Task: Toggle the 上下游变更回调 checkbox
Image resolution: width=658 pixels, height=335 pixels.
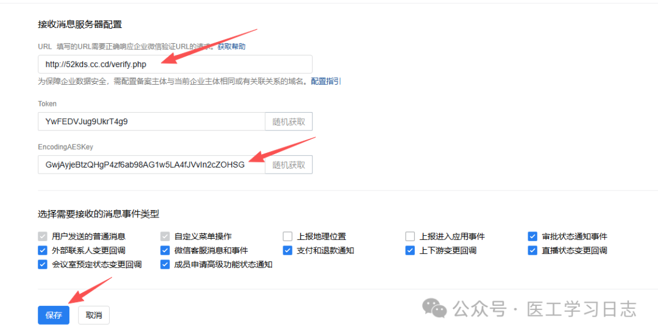Action: tap(410, 250)
